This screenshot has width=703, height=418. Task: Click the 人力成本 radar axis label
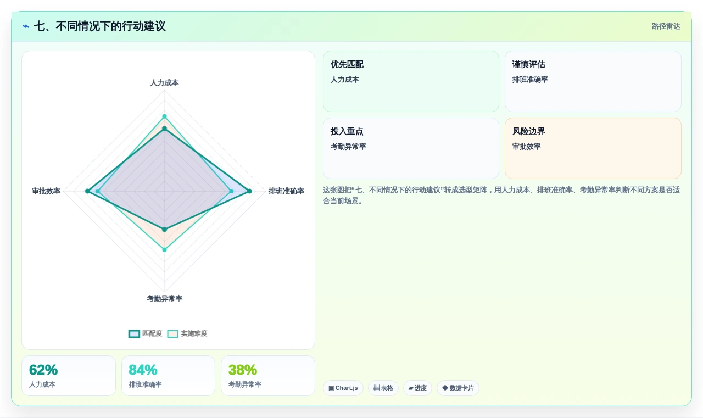pyautogui.click(x=164, y=83)
